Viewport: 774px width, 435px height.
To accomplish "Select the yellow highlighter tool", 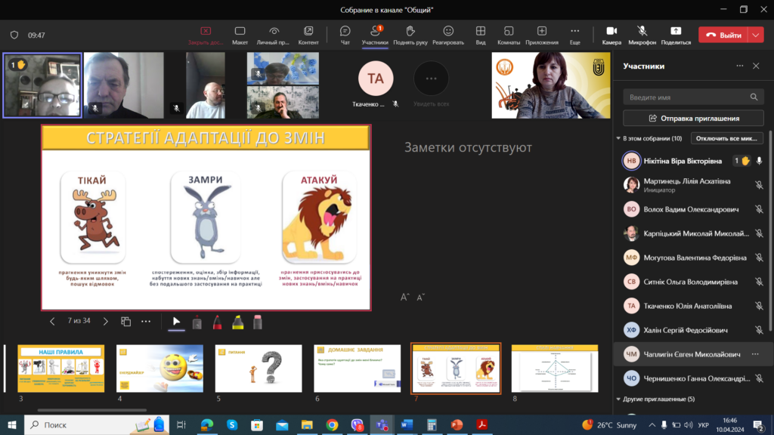I will tap(237, 322).
